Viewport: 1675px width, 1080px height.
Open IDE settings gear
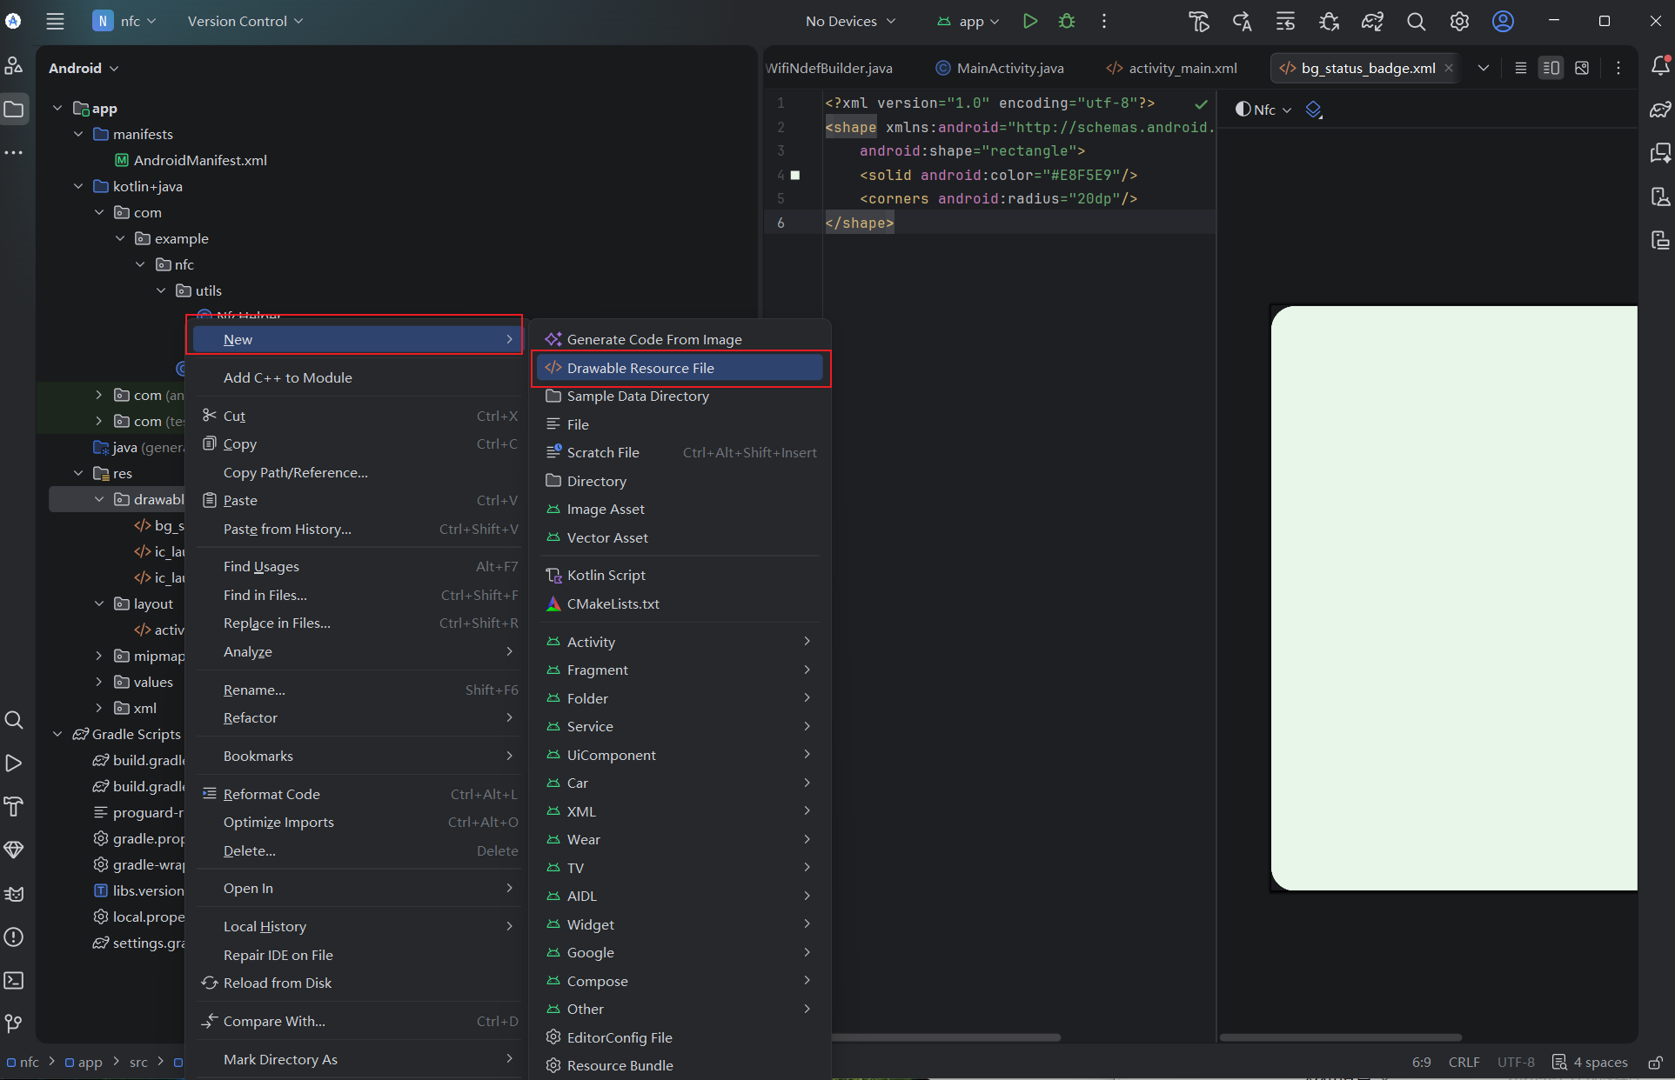(x=1459, y=21)
